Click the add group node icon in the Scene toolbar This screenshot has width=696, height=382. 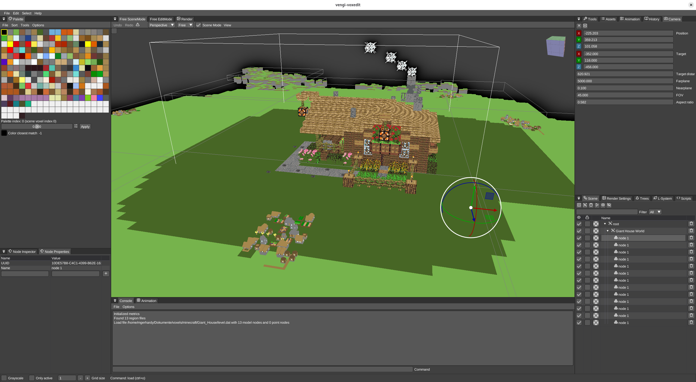tap(585, 205)
